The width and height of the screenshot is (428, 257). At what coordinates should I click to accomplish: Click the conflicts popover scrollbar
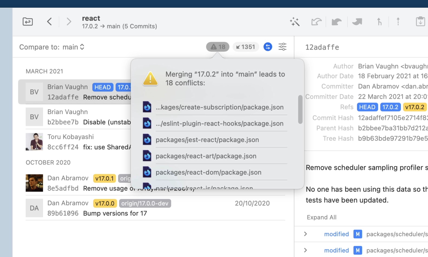coord(300,109)
